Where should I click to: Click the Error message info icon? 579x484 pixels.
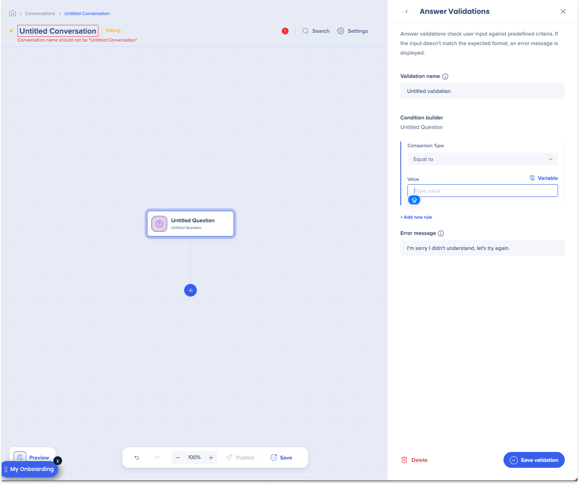tap(441, 233)
